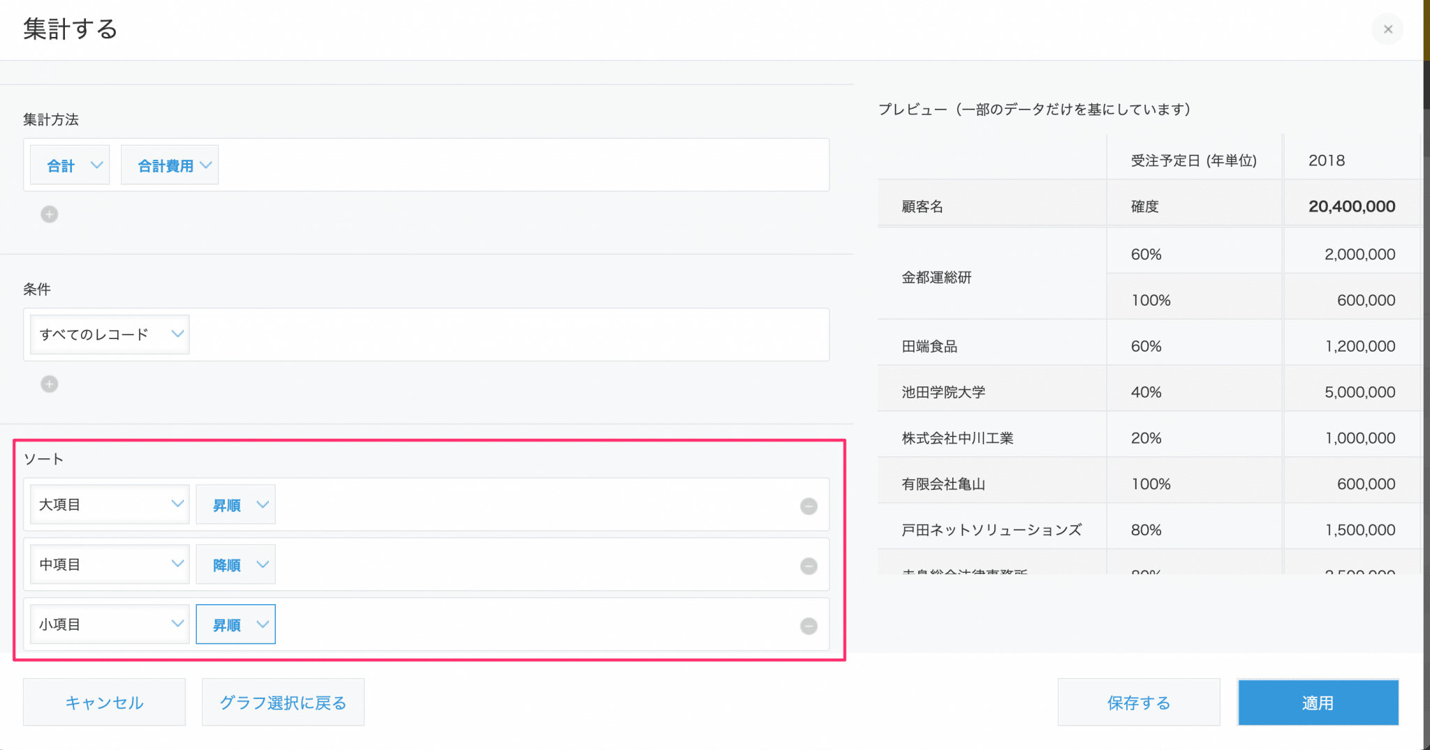Open the 昇順 order dropdown for 大項目
This screenshot has width=1430, height=750.
pyautogui.click(x=235, y=504)
